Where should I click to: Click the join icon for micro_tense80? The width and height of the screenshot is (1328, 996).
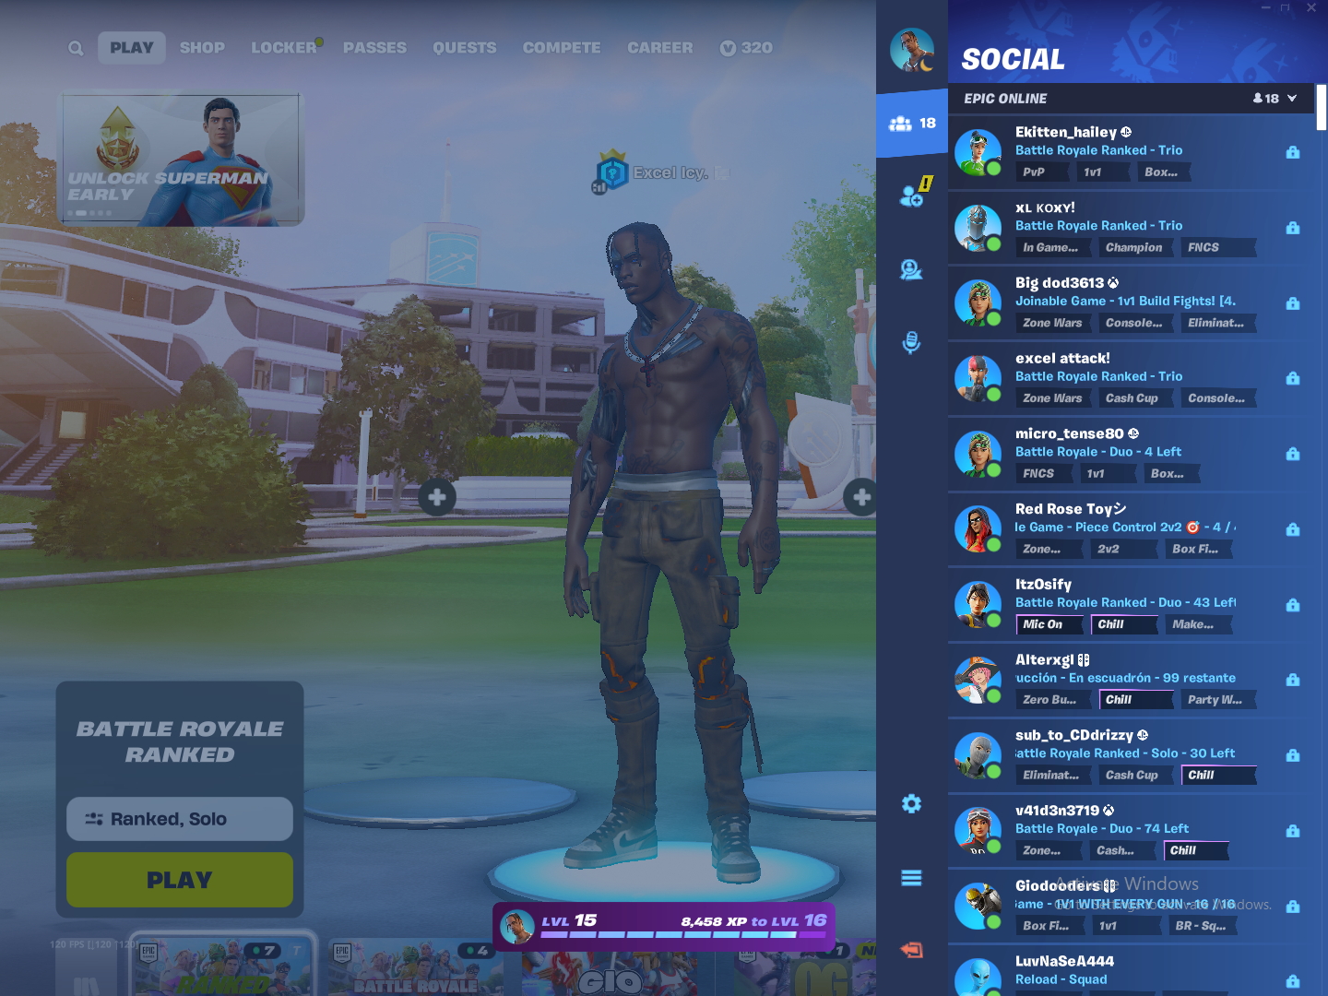1293,454
